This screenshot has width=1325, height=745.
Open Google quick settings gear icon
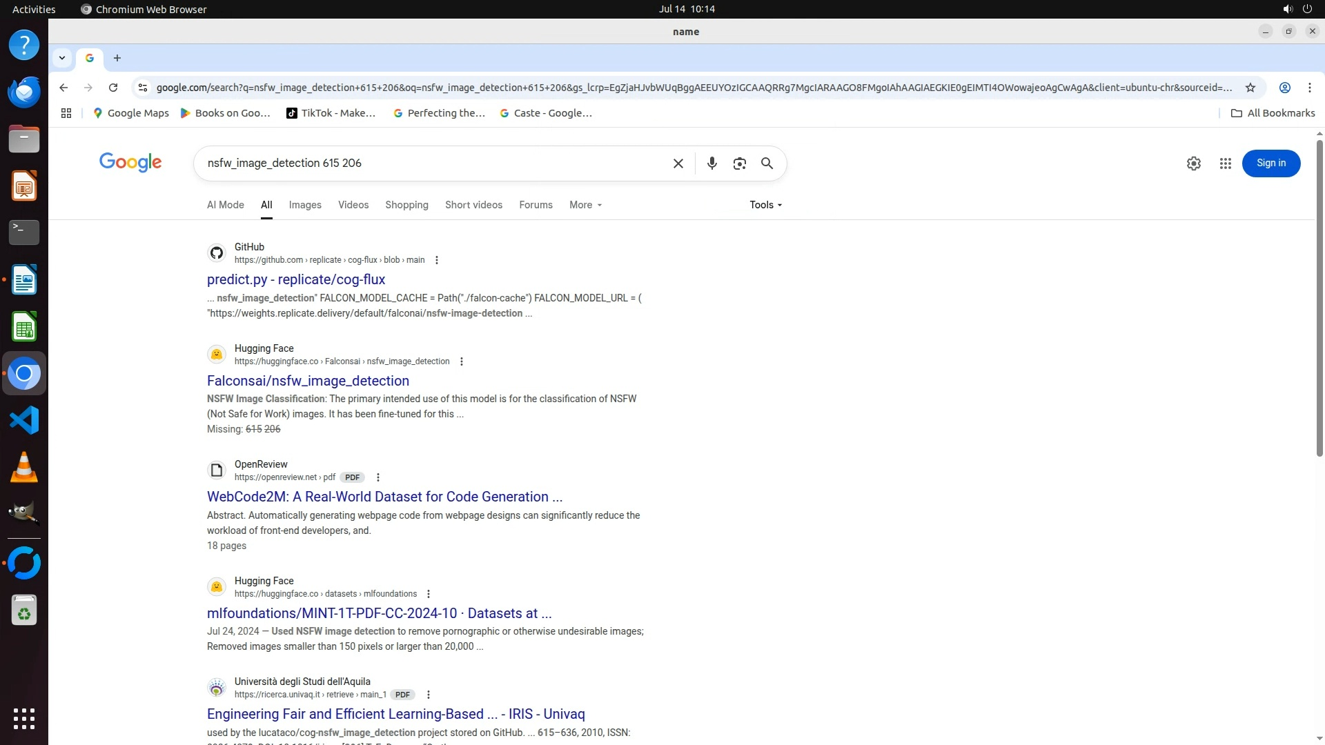[x=1193, y=163]
